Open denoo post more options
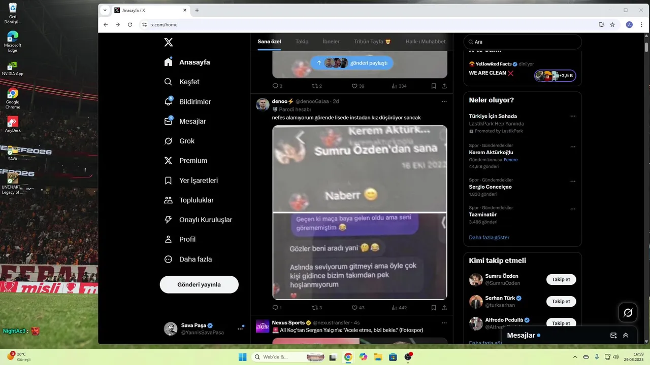This screenshot has width=650, height=365. coord(444,101)
